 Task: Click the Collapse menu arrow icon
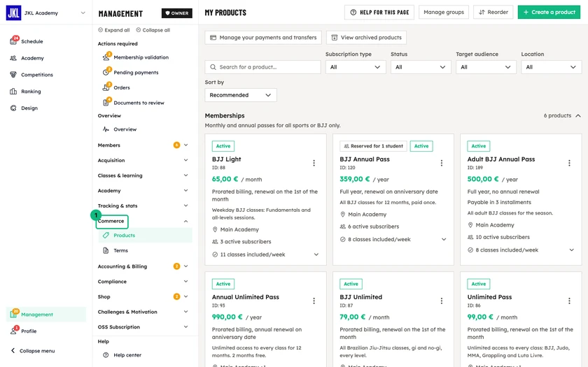point(13,350)
